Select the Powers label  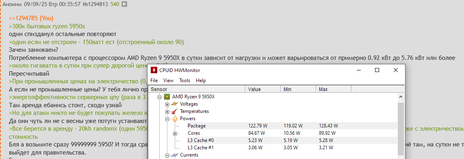[188, 119]
